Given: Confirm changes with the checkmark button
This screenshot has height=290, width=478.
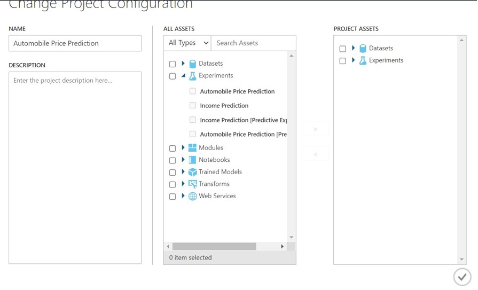Looking at the screenshot, I should pyautogui.click(x=462, y=277).
